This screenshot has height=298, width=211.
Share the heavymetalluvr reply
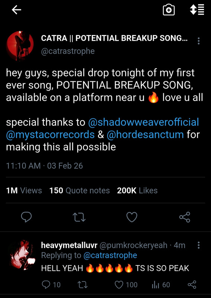point(192,285)
